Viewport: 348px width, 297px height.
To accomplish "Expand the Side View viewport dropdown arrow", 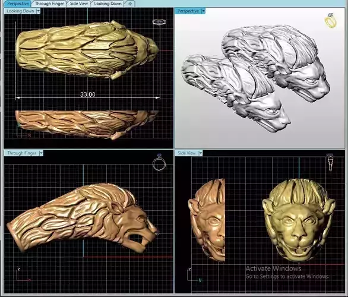I will 201,153.
